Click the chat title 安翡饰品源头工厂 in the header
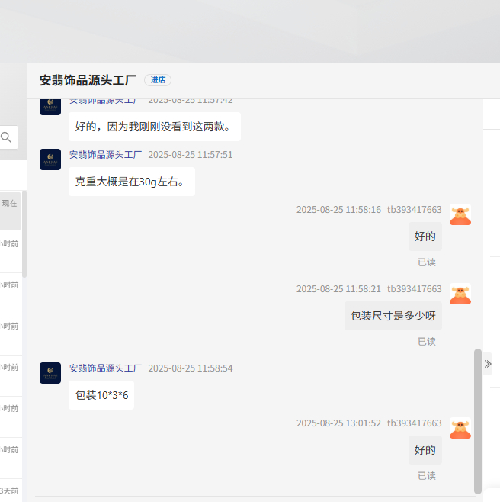This screenshot has height=502, width=500. [88, 80]
